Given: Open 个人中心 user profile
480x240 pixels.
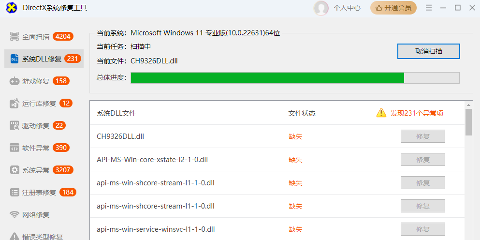Looking at the screenshot, I should tap(337, 8).
